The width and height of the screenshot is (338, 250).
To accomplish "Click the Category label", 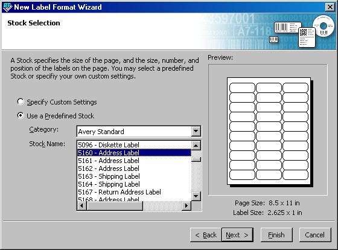I will tap(43, 130).
